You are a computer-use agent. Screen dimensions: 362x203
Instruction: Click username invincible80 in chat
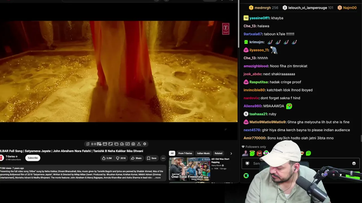pos(254,90)
